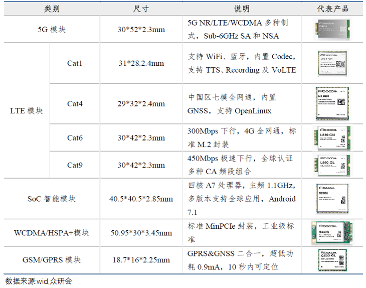The height and width of the screenshot is (288, 366).
Task: Click the 类别 column header
Action: click(52, 9)
